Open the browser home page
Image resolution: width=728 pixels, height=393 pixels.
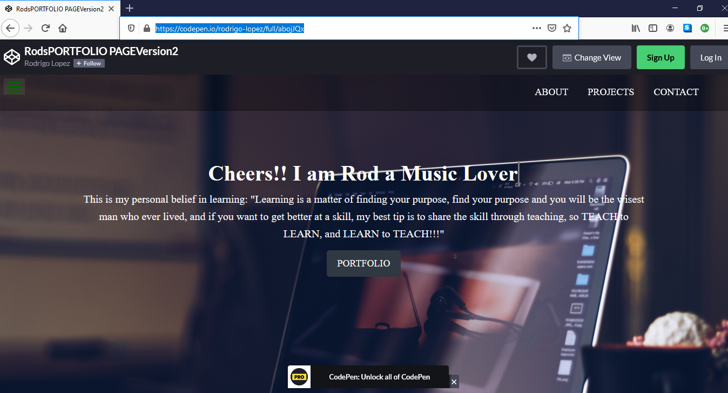[x=63, y=28]
